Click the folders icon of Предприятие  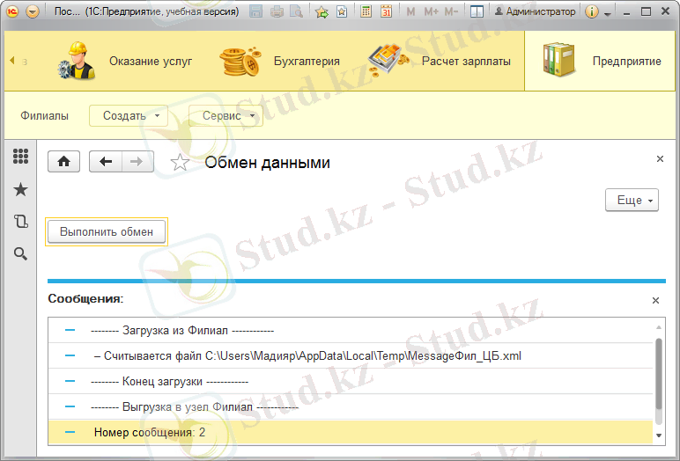pos(558,60)
